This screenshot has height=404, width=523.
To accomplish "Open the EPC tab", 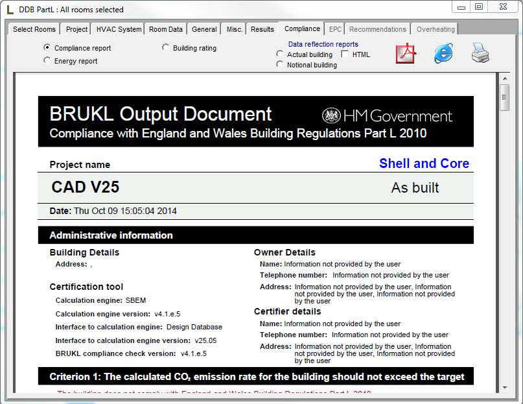I will [335, 29].
